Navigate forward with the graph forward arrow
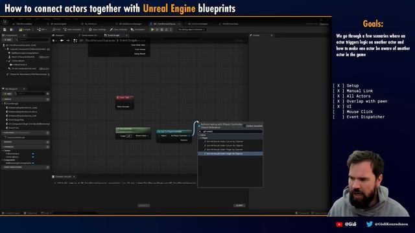This screenshot has height=233, width=415. point(68,40)
